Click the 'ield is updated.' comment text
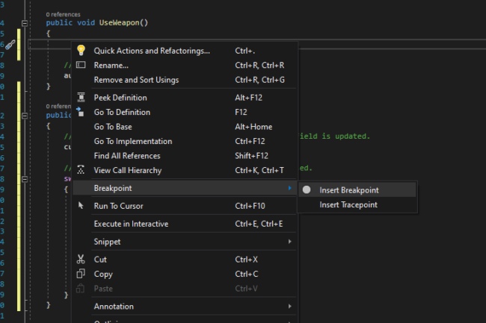486x323 pixels. click(x=334, y=136)
